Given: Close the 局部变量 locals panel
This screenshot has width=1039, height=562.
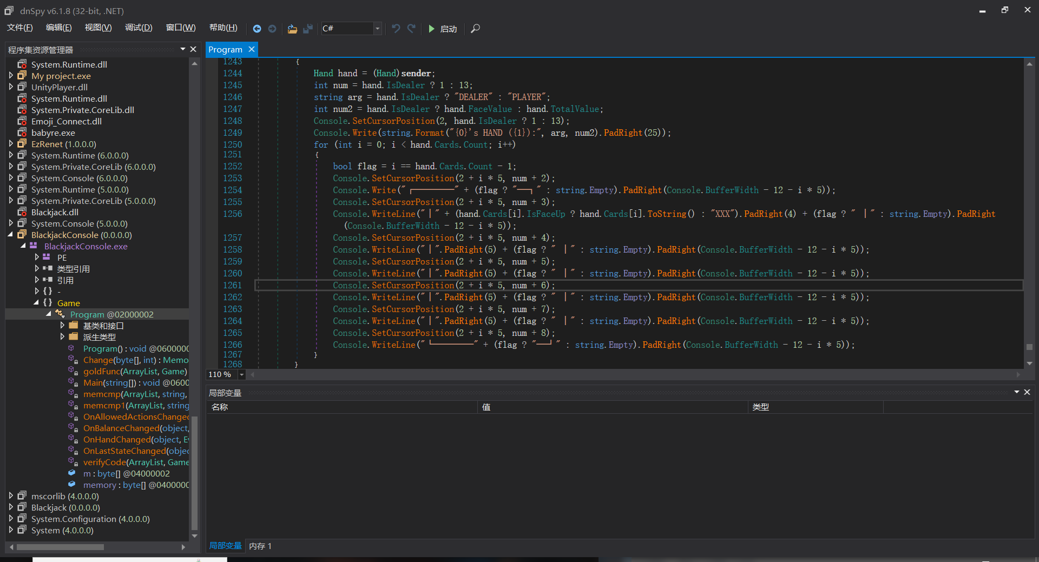Looking at the screenshot, I should pos(1027,392).
